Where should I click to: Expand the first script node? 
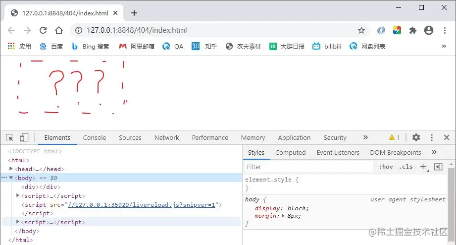click(18, 195)
